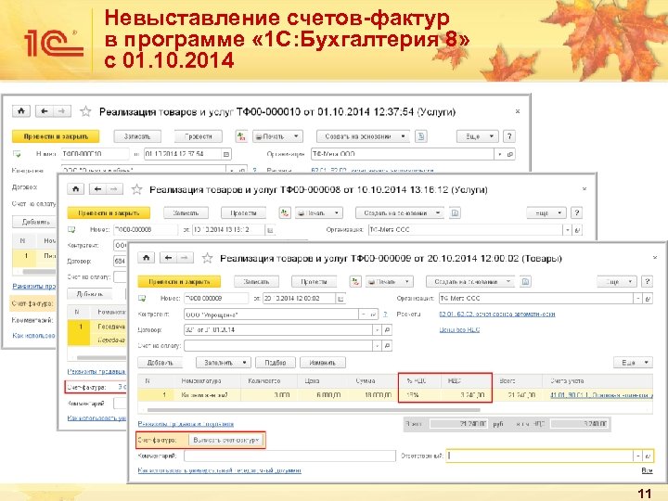Show Дт/Кт postings icon in ТФ00-000009 window
The width and height of the screenshot is (668, 501).
[355, 282]
